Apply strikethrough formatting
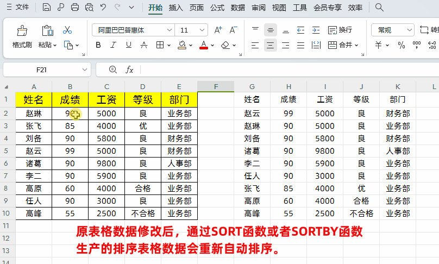 [144, 45]
